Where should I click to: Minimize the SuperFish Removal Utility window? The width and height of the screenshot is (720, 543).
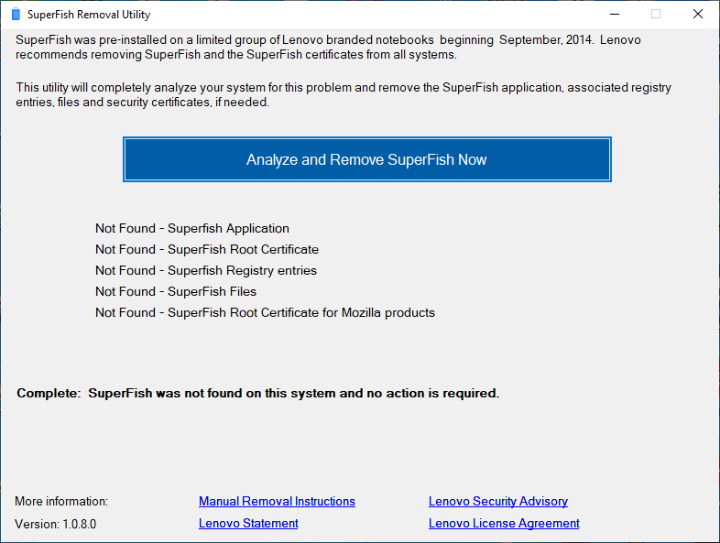click(x=613, y=15)
